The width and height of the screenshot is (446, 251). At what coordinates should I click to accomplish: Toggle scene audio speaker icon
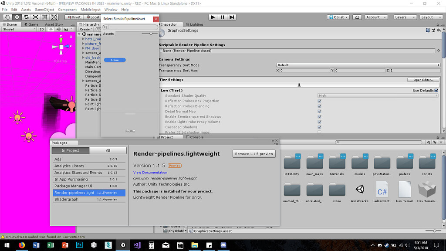tap(58, 29)
